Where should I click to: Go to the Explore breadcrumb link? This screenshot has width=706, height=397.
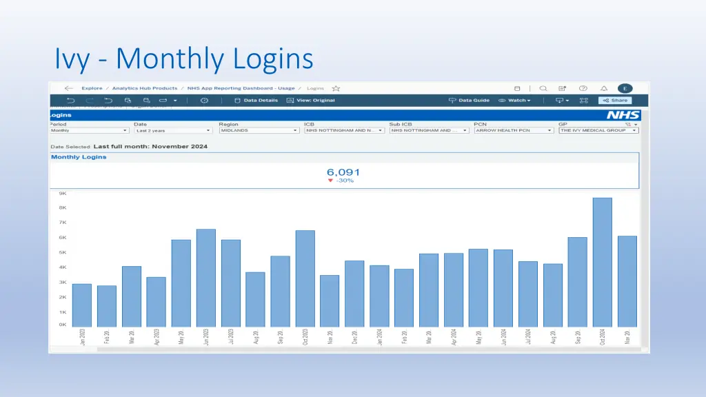pos(92,88)
